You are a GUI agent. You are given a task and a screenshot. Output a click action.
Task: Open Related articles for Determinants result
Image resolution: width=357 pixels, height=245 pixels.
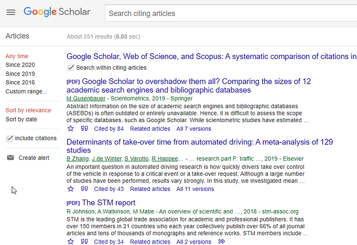(x=150, y=189)
